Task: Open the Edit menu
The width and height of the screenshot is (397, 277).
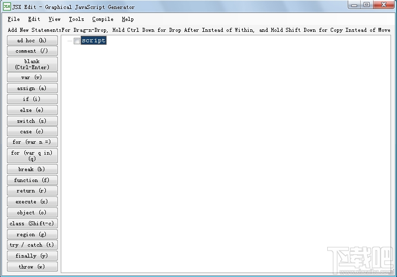Action: 34,19
